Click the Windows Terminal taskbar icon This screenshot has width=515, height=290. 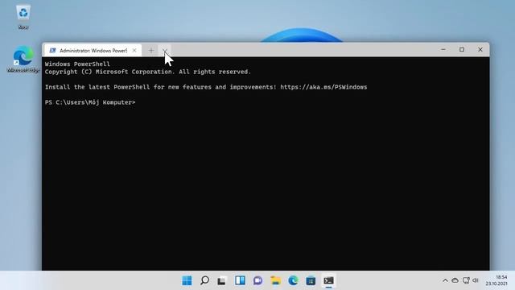tap(328, 280)
